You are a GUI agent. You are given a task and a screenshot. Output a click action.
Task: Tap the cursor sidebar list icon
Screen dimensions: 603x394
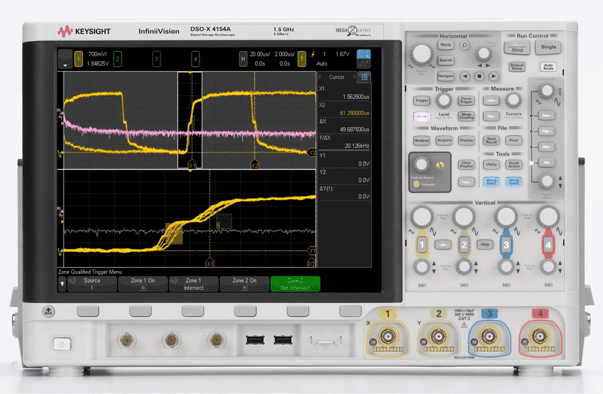(364, 77)
